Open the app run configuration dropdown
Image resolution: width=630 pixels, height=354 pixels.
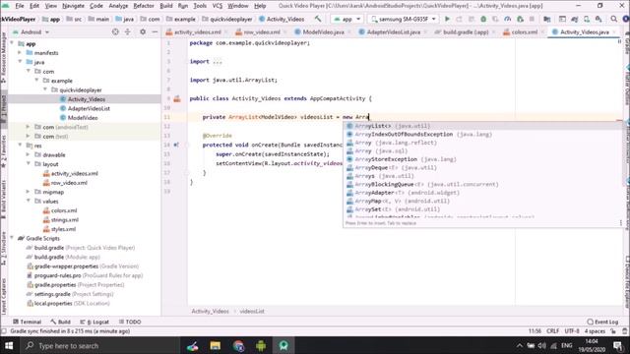[346, 19]
